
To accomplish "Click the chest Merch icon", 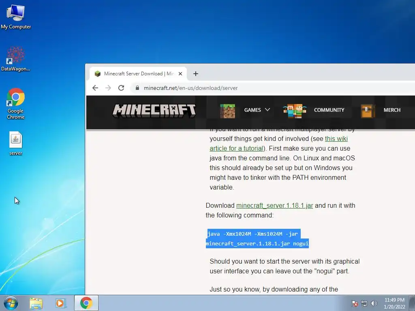I will coord(368,111).
